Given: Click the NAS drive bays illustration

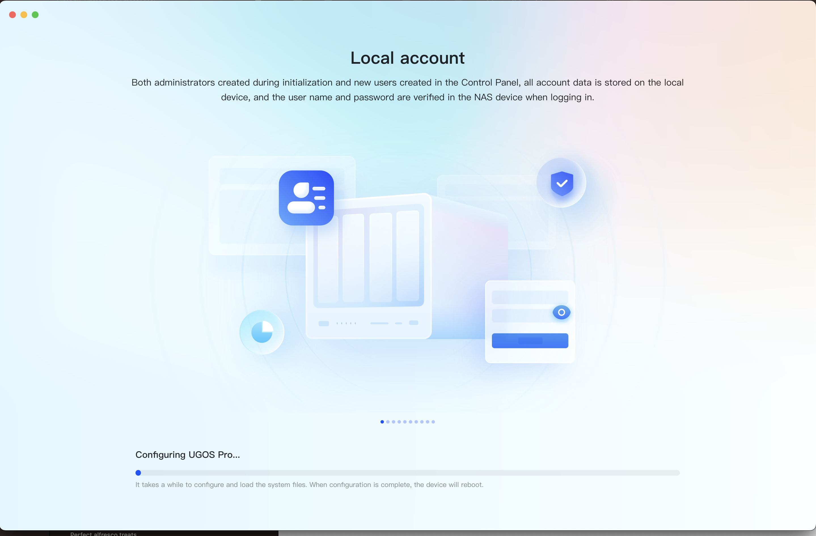Looking at the screenshot, I should point(369,266).
